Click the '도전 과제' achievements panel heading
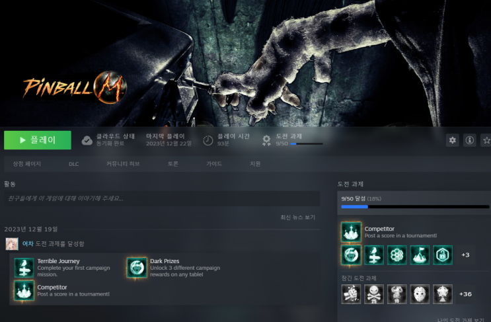Screen dimensions: 491x322 [350, 184]
